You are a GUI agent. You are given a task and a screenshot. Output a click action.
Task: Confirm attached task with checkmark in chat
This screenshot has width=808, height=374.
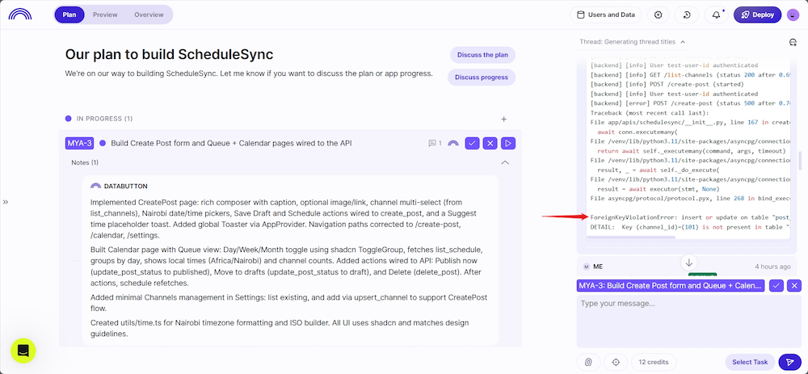point(776,286)
